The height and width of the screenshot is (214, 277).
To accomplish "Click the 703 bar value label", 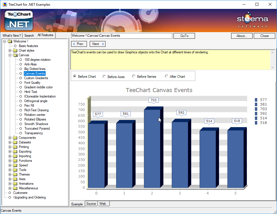I will pyautogui.click(x=153, y=100).
